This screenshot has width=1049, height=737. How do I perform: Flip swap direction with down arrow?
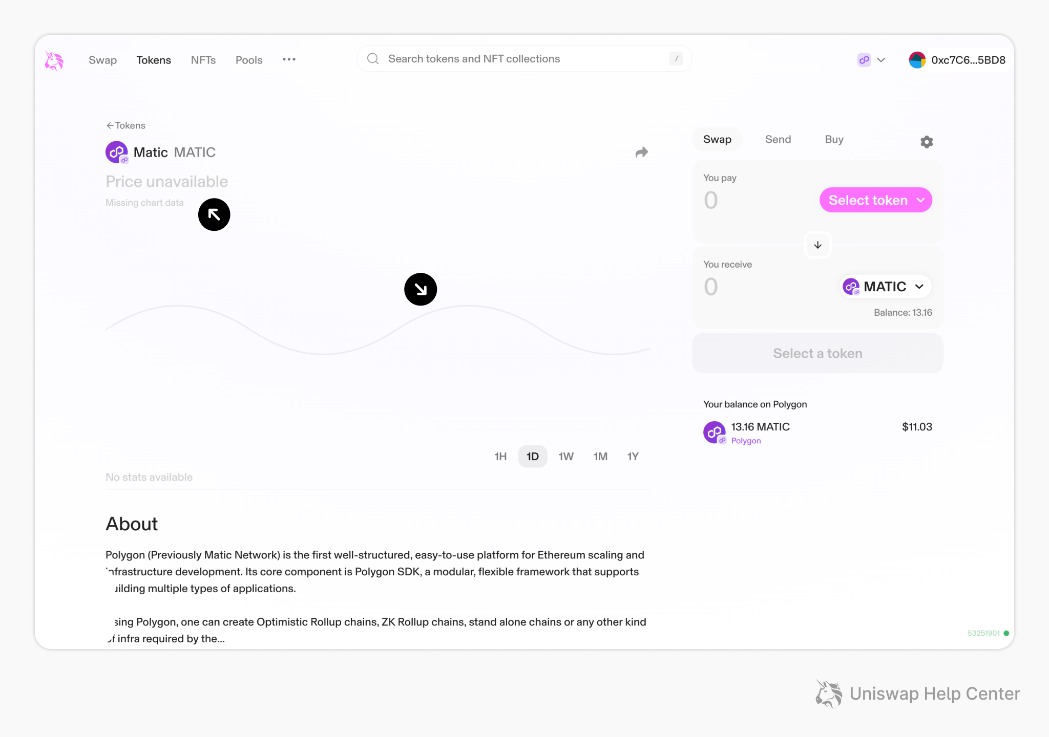818,245
